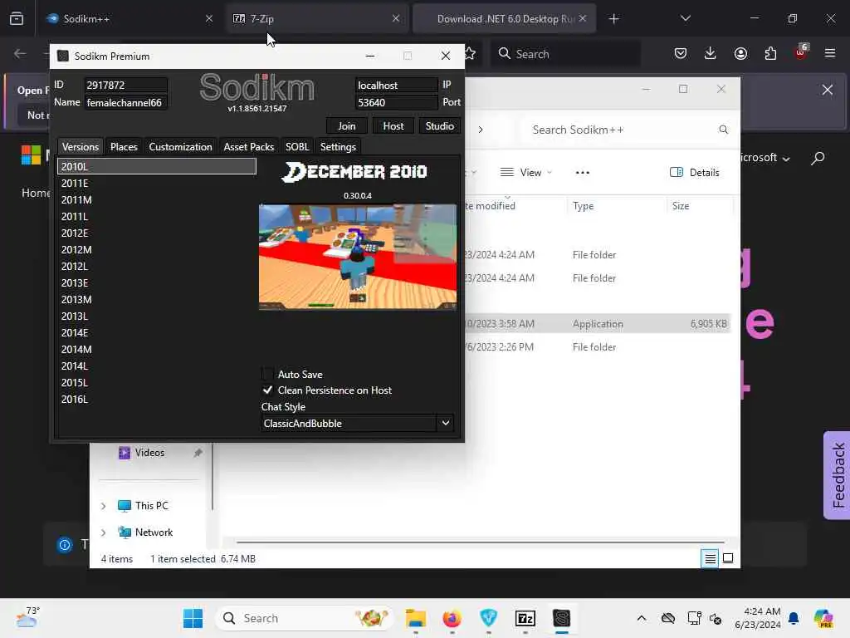This screenshot has height=638, width=850.
Task: Select version 2010L in the list
Action: (x=157, y=166)
